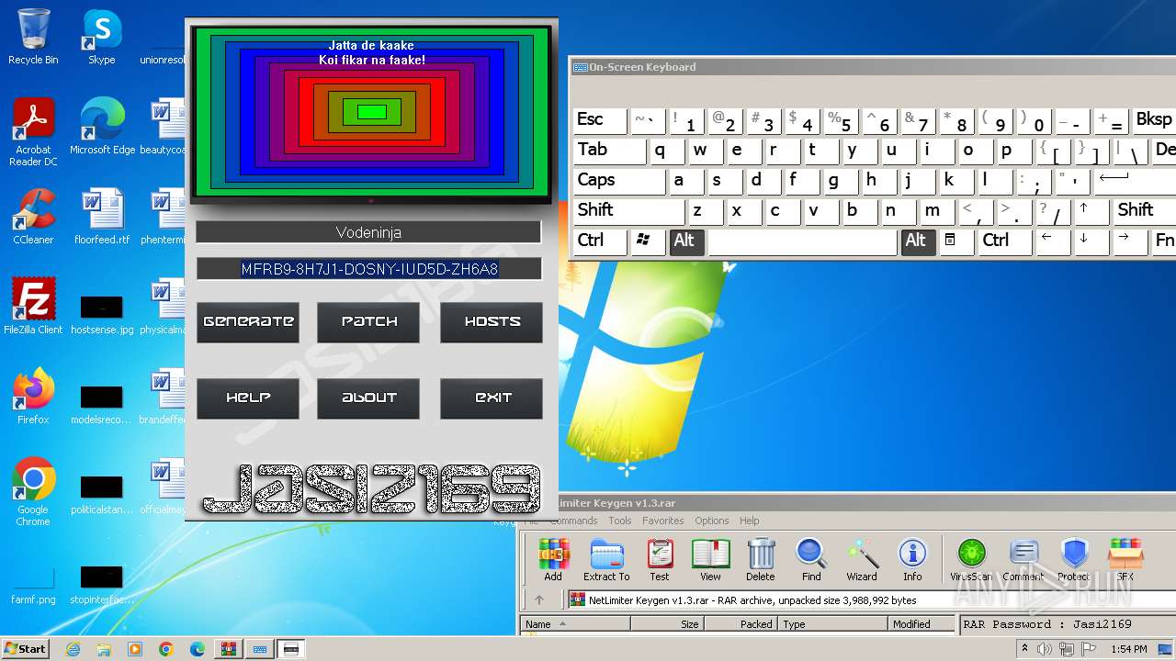The image size is (1176, 661).
Task: Click the Vodeninja name field
Action: click(x=368, y=232)
